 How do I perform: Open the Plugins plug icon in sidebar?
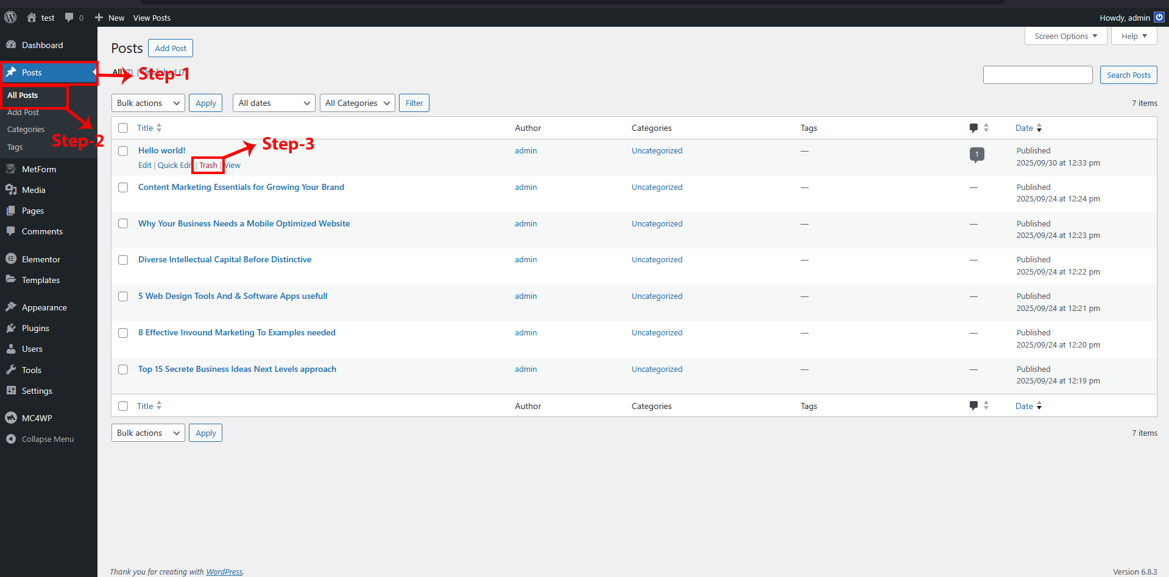point(11,328)
